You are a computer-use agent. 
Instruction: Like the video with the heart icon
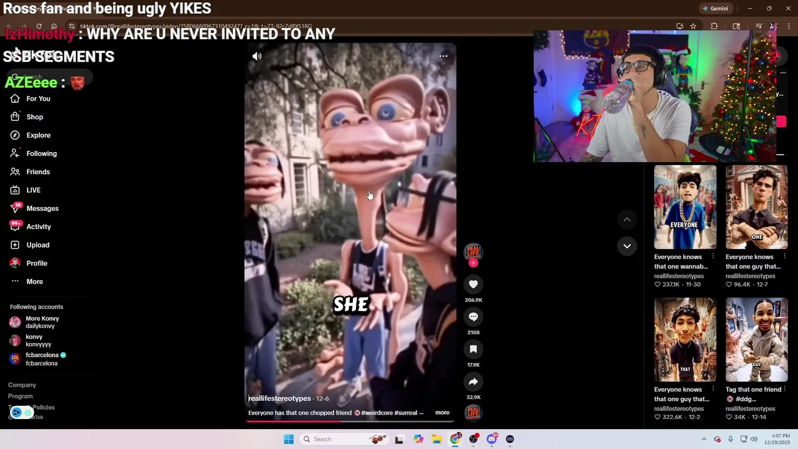[x=473, y=284]
